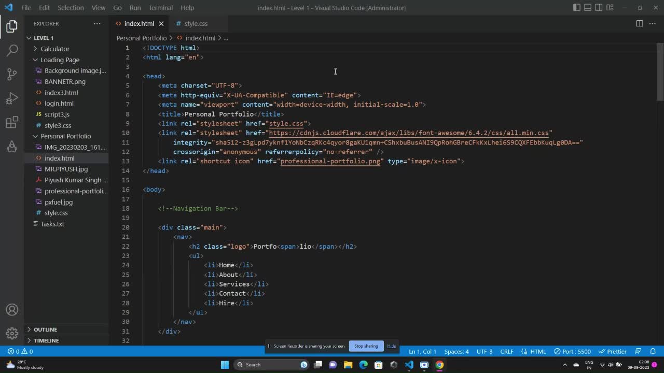Expand the OUTLINE section
The height and width of the screenshot is (373, 664).
[x=45, y=329]
